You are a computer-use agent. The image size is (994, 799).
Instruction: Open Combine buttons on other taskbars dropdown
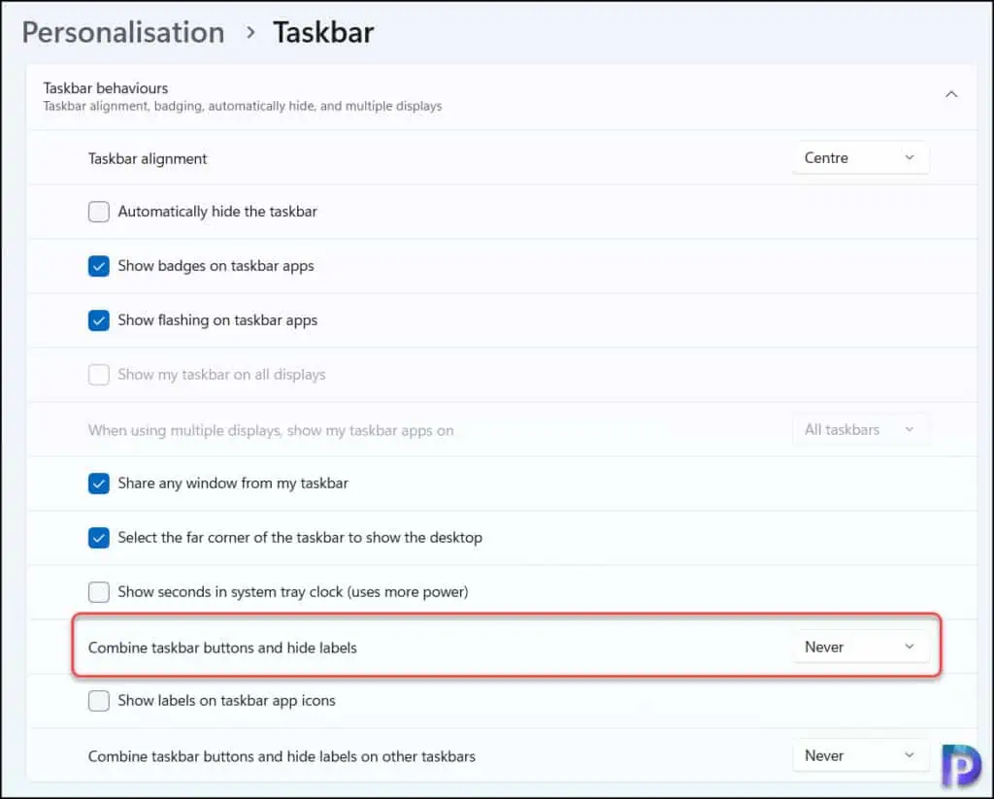pyautogui.click(x=860, y=756)
